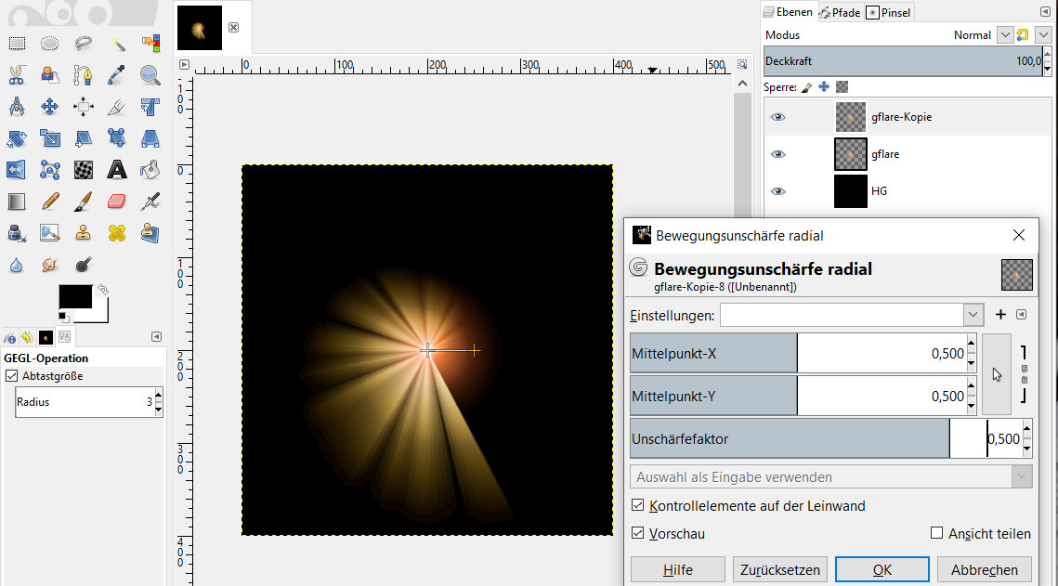
Task: Choose the Heal tool
Action: coord(117,232)
